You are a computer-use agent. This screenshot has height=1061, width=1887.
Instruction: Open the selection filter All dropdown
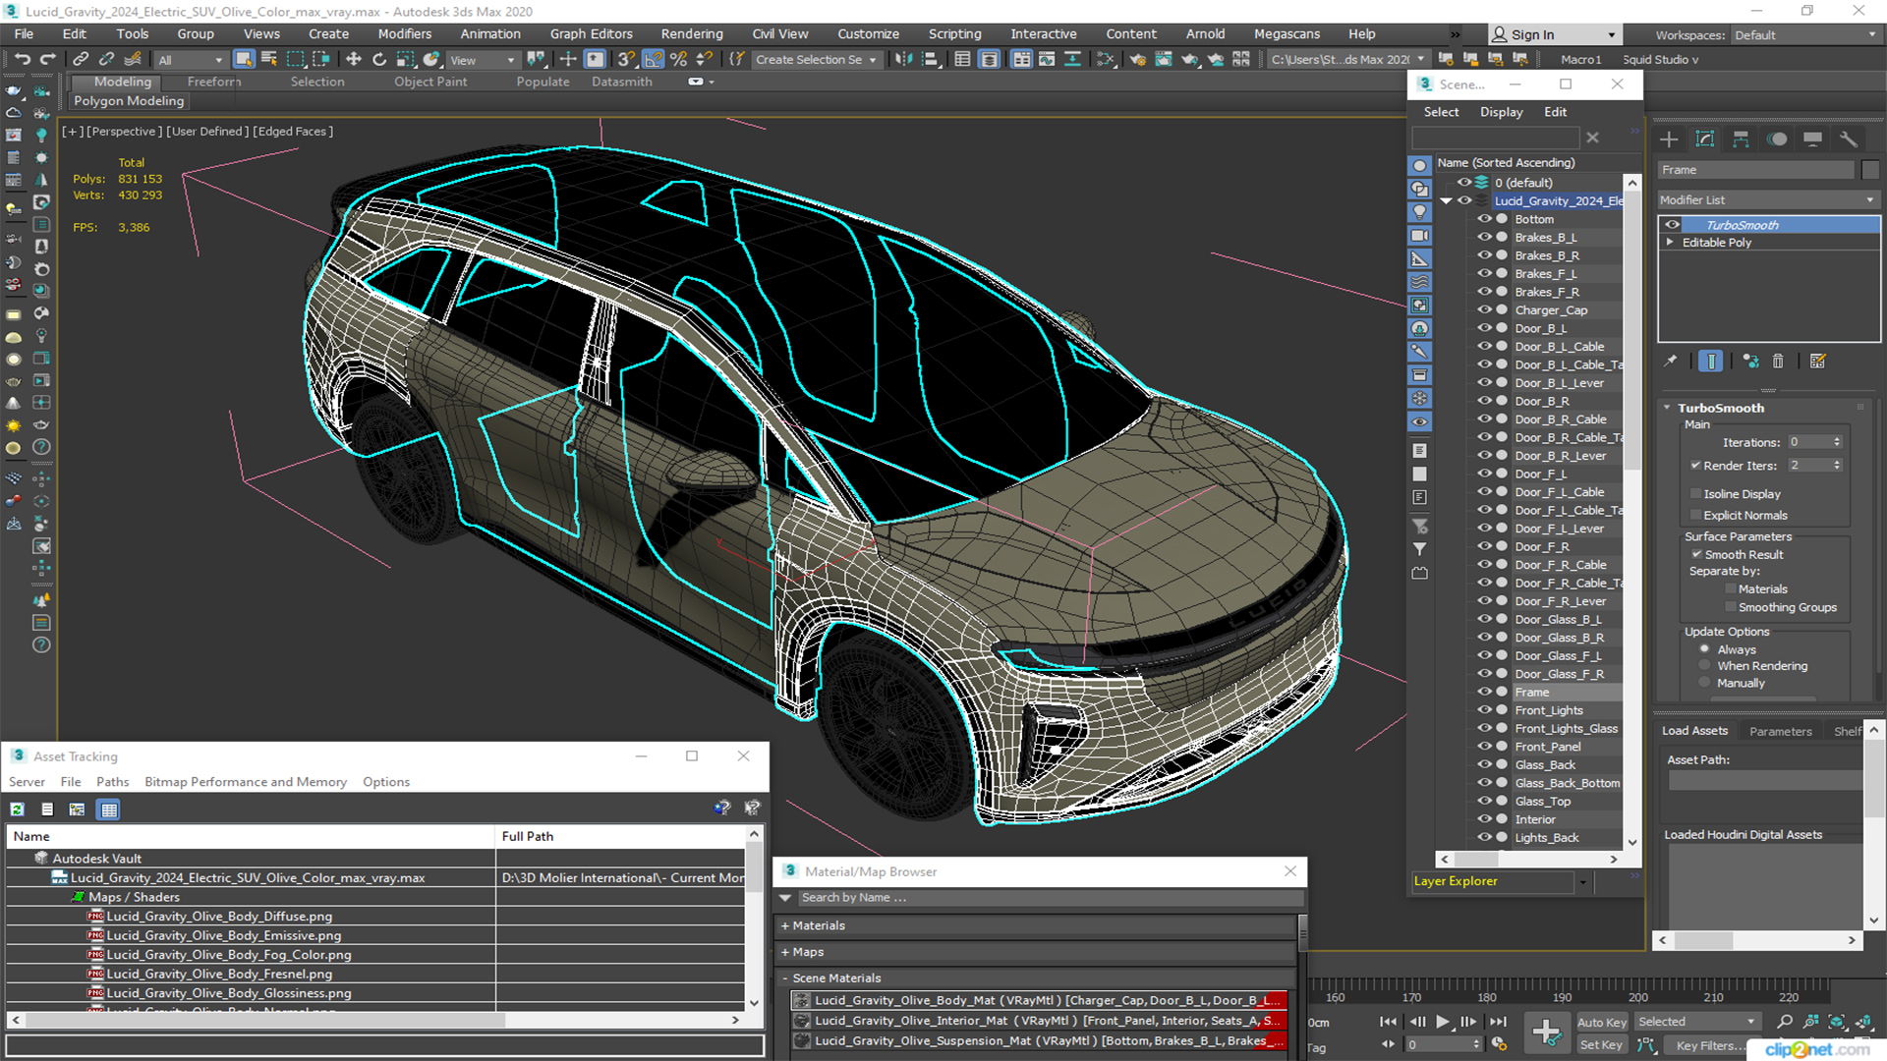point(192,60)
